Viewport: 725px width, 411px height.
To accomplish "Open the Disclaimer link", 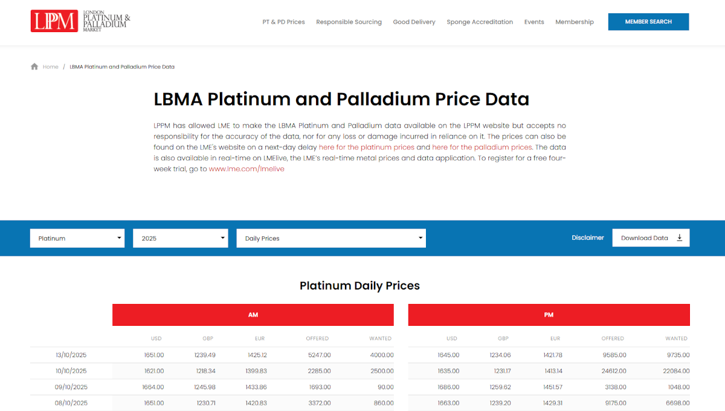I will point(588,238).
